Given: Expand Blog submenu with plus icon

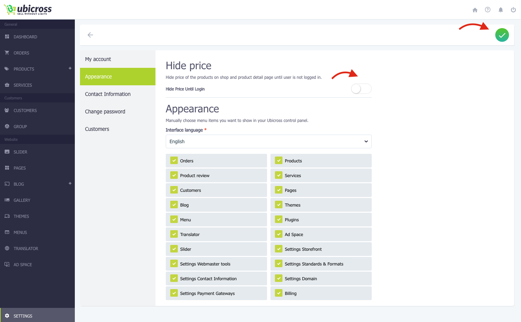Looking at the screenshot, I should 70,183.
